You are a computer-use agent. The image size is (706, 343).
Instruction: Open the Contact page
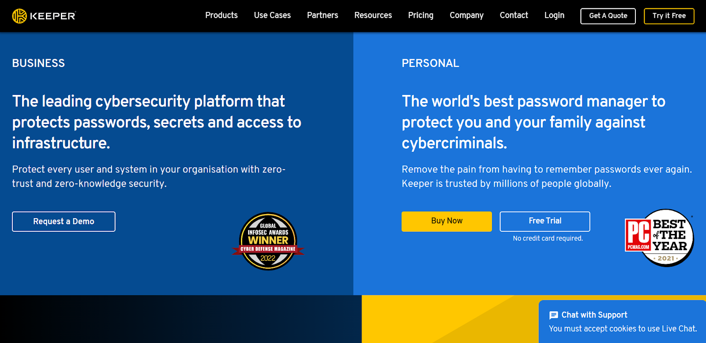coord(514,15)
